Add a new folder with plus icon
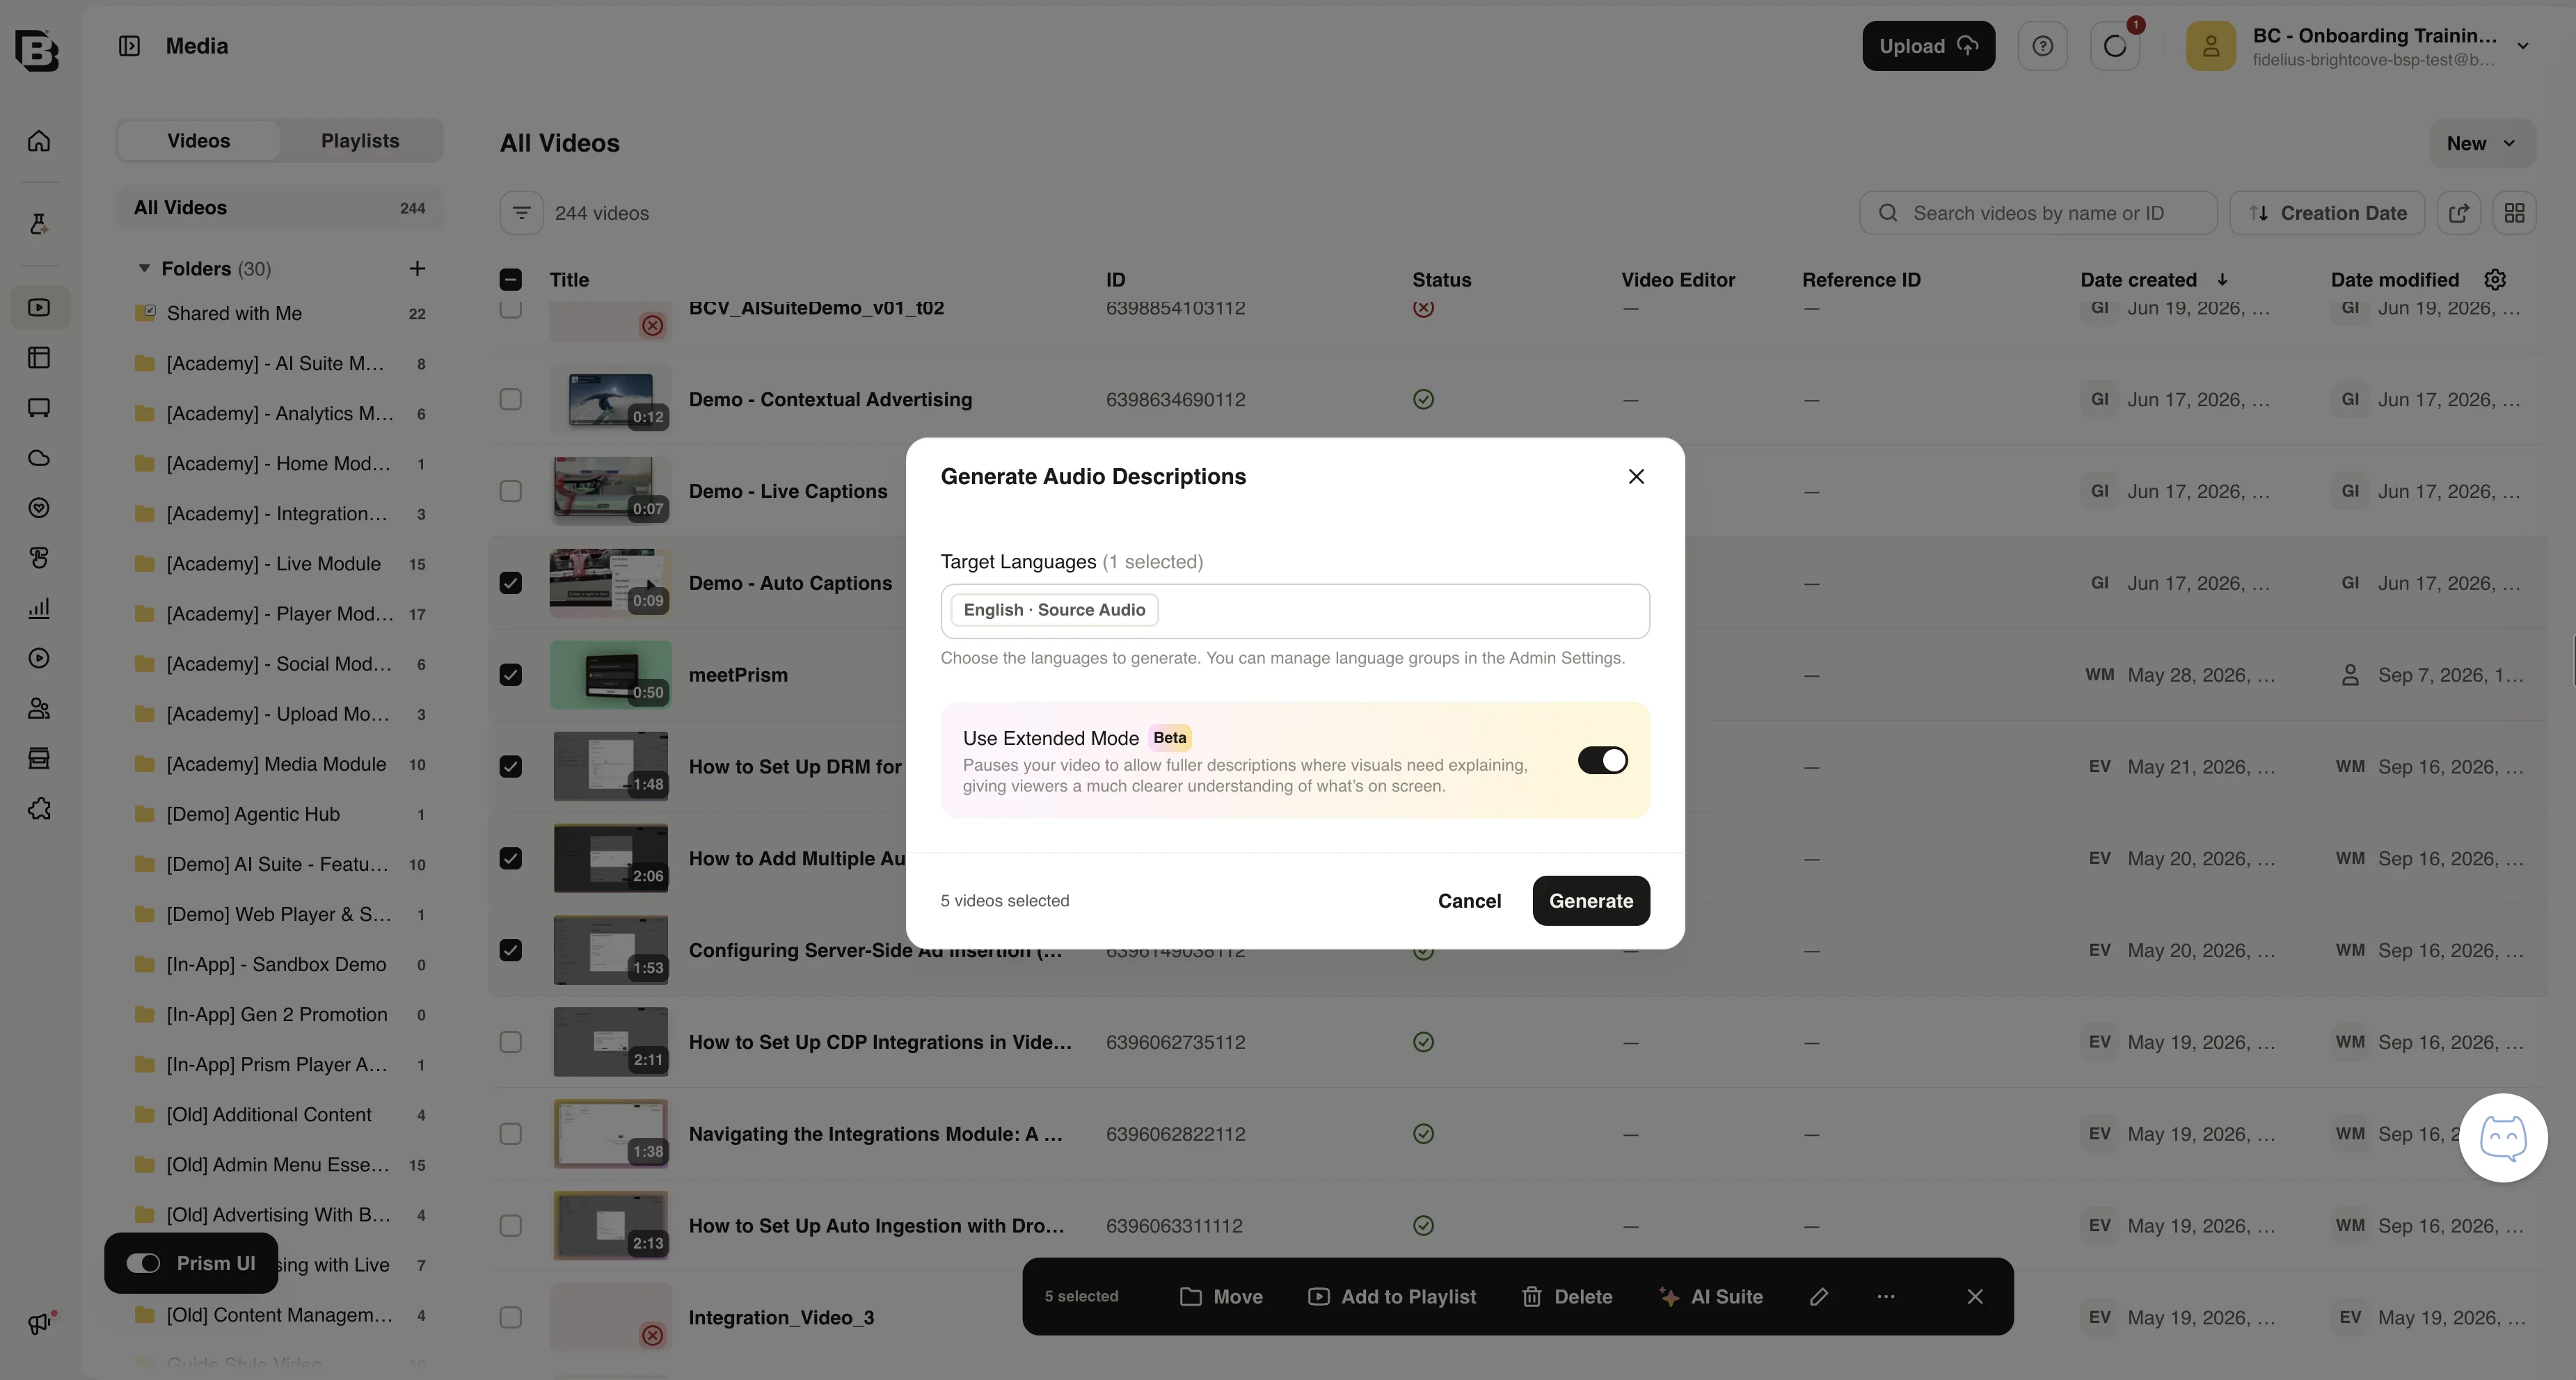Image resolution: width=2576 pixels, height=1380 pixels. (417, 268)
